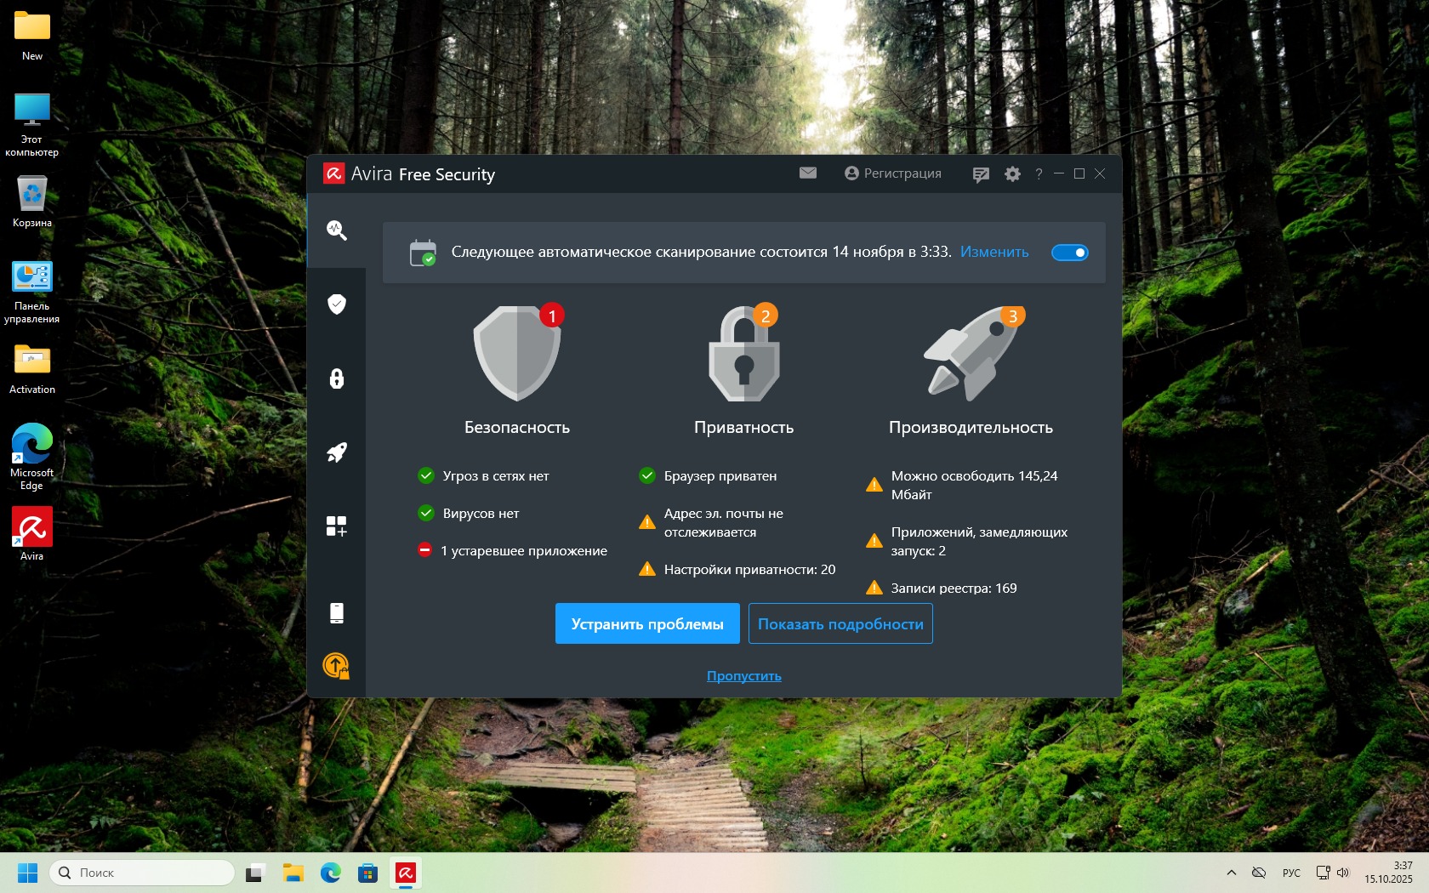Image resolution: width=1429 pixels, height=893 pixels.
Task: Open the Avira messages envelope icon
Action: (808, 173)
